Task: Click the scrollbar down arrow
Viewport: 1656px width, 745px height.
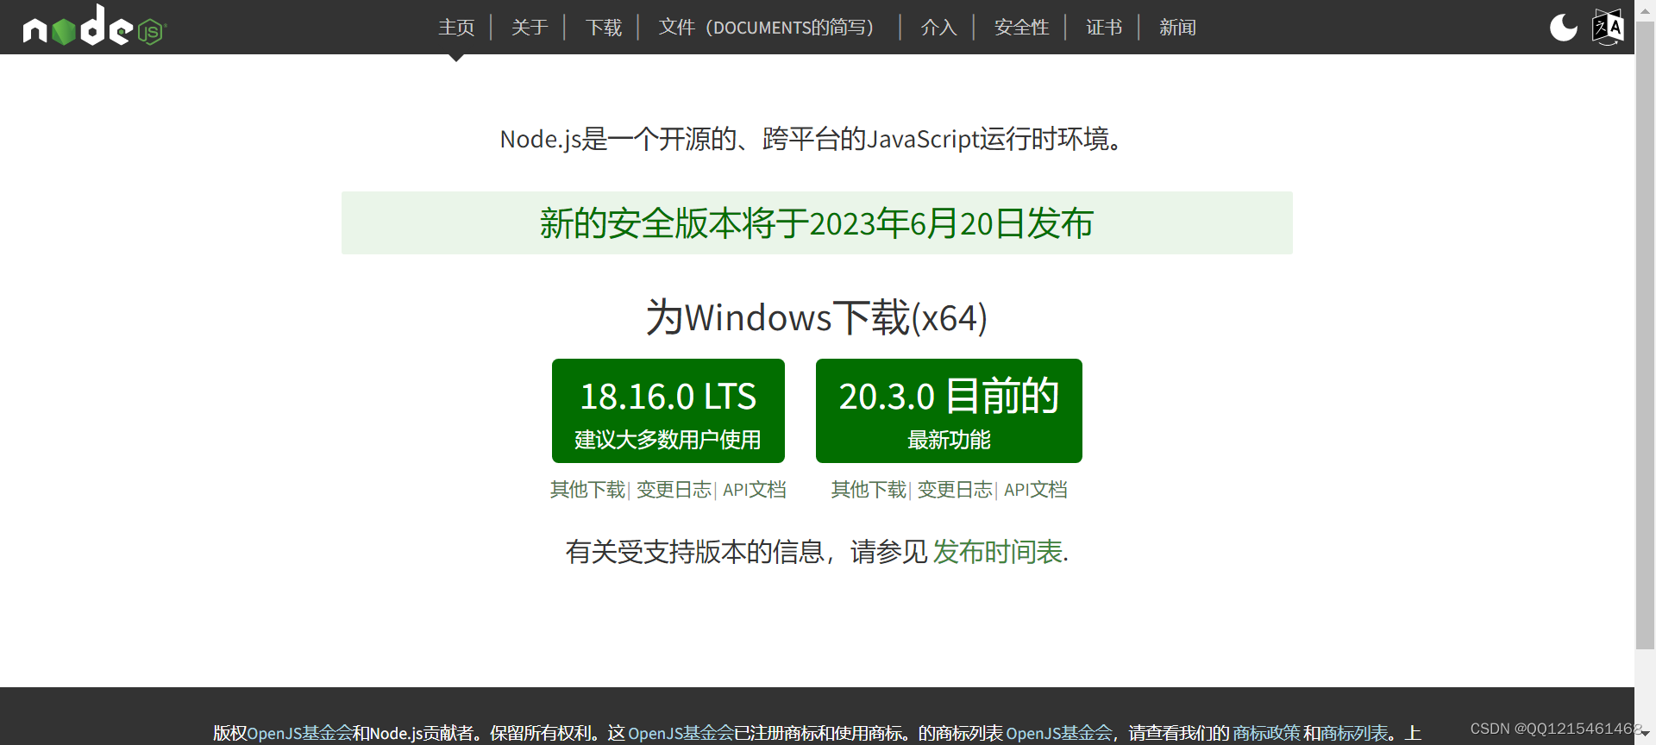Action: 1646,734
